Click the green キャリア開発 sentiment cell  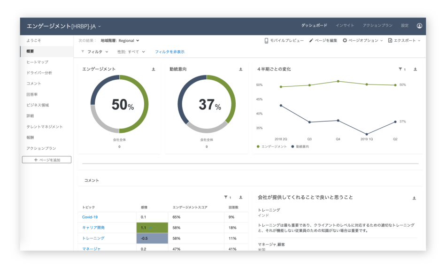coord(152,228)
